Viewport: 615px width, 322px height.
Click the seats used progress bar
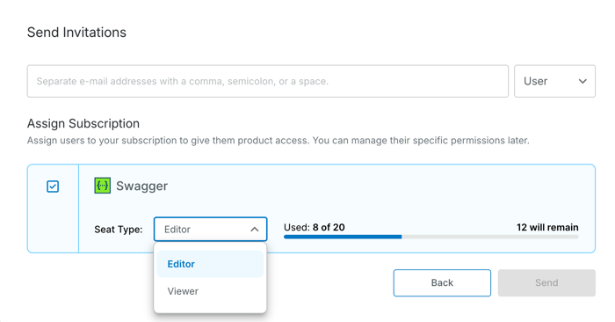431,237
